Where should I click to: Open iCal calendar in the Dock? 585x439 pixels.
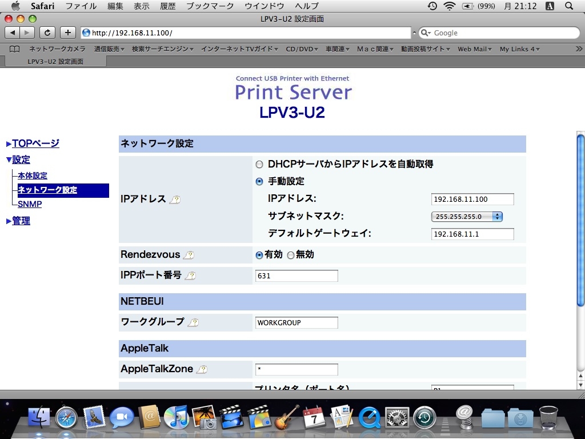[314, 417]
